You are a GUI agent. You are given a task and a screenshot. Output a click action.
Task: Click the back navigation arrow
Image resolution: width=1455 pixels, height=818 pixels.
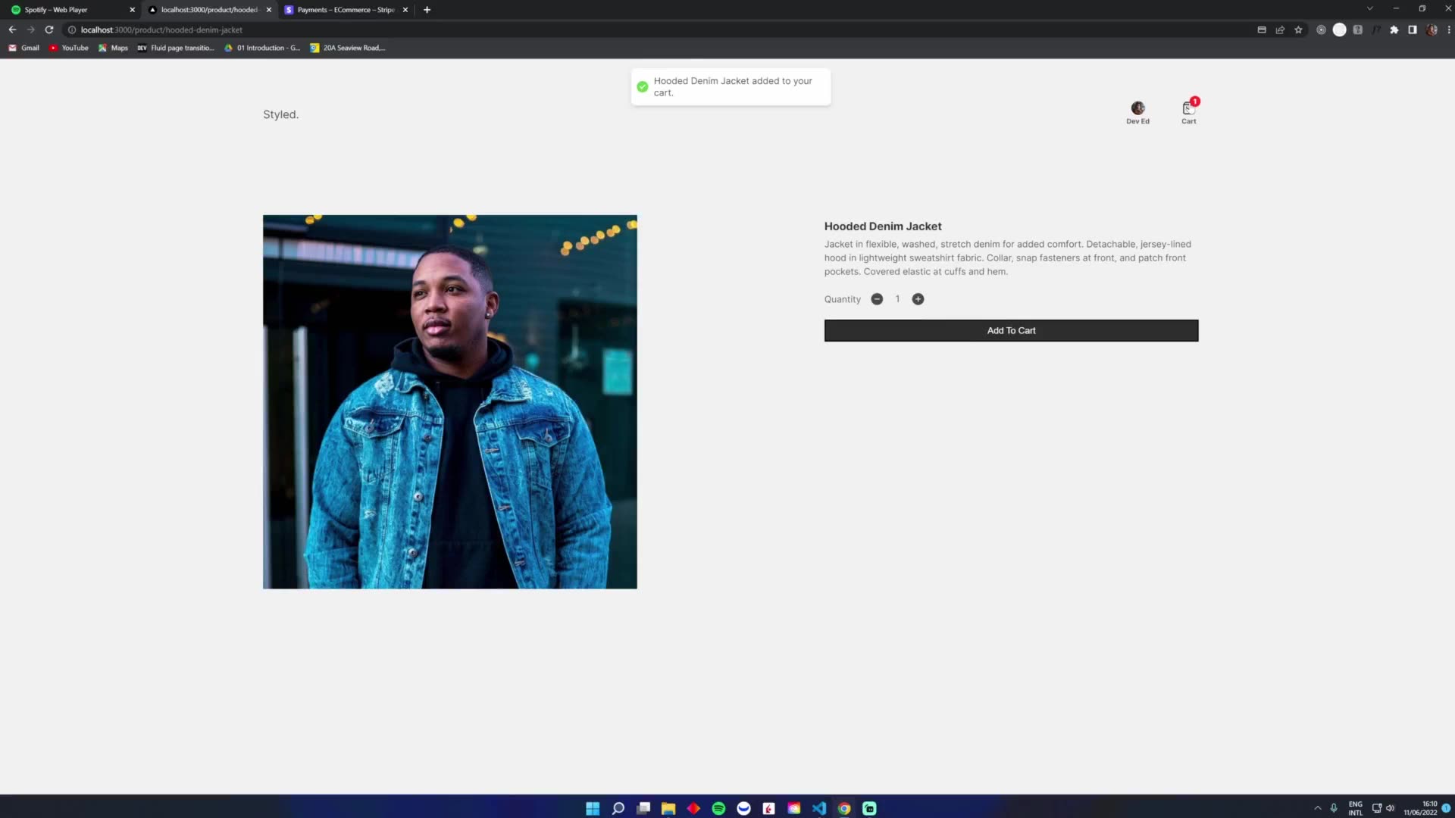[12, 30]
